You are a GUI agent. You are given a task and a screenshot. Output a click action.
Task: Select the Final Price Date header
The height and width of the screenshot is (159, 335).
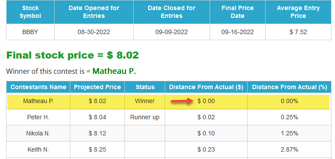click(238, 12)
